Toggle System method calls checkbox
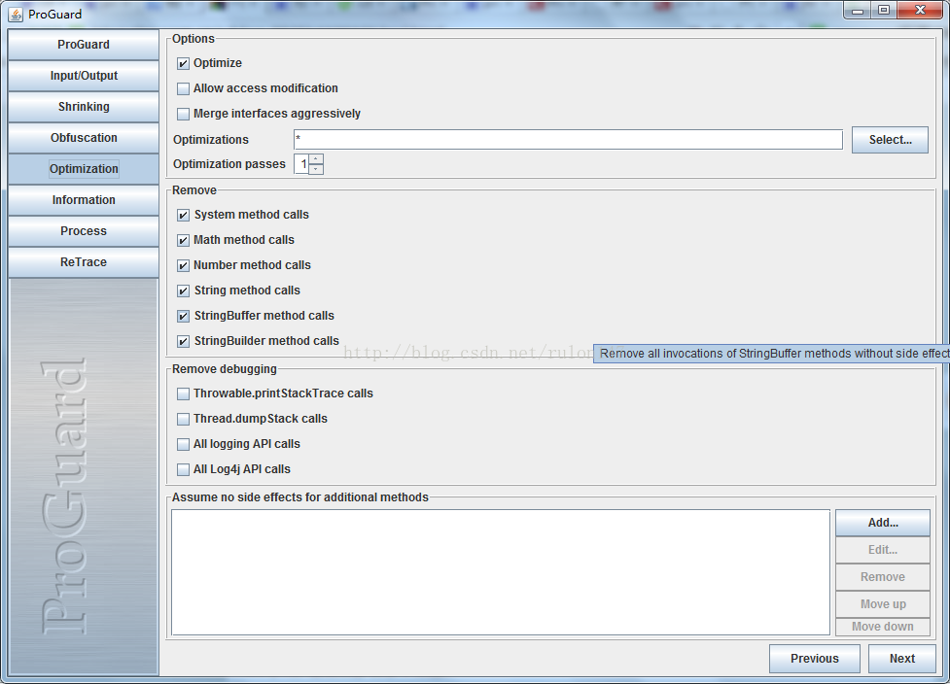 tap(183, 215)
